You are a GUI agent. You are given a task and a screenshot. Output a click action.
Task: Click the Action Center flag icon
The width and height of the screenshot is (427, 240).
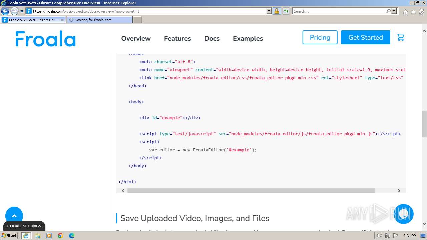point(395,236)
